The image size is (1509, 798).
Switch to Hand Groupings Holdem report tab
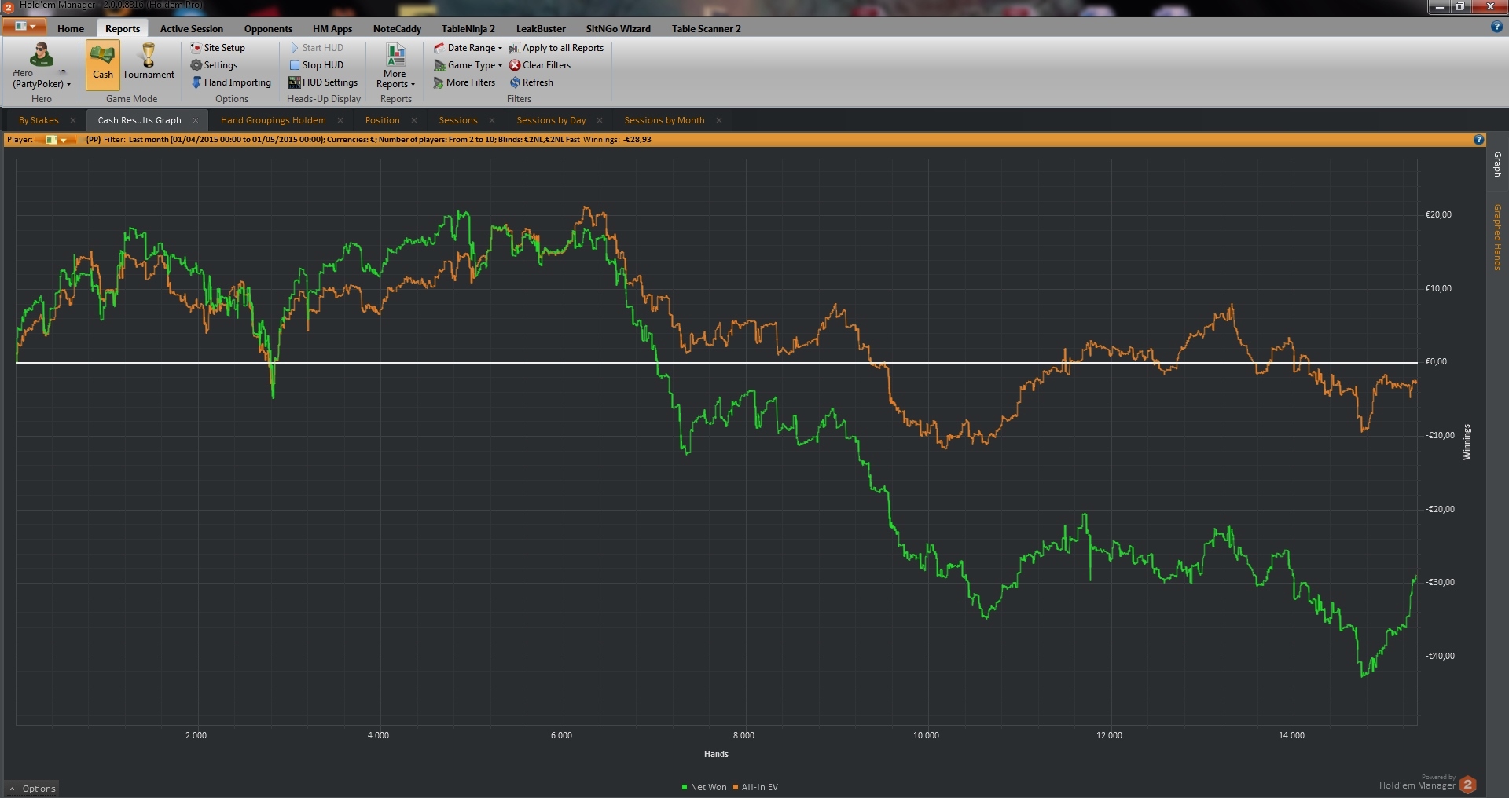[274, 120]
